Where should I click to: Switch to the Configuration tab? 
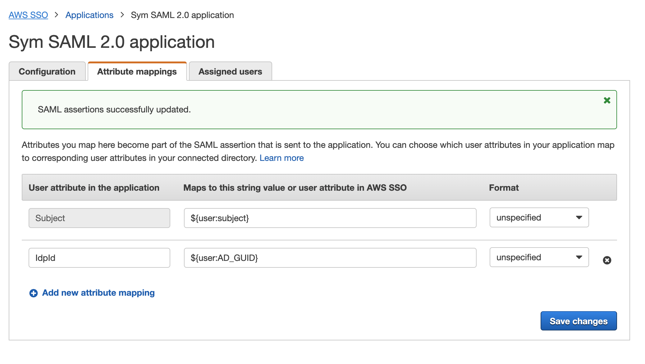[47, 71]
